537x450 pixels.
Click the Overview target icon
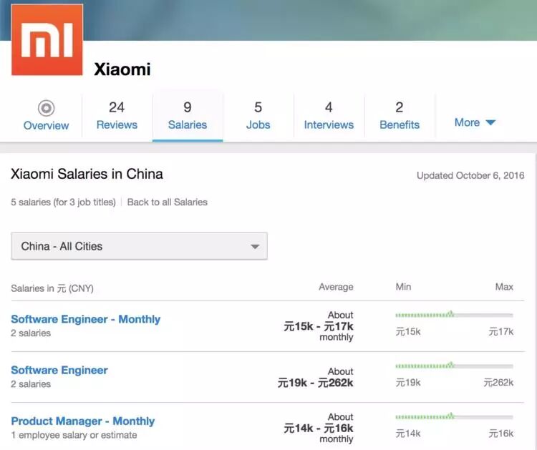[47, 108]
